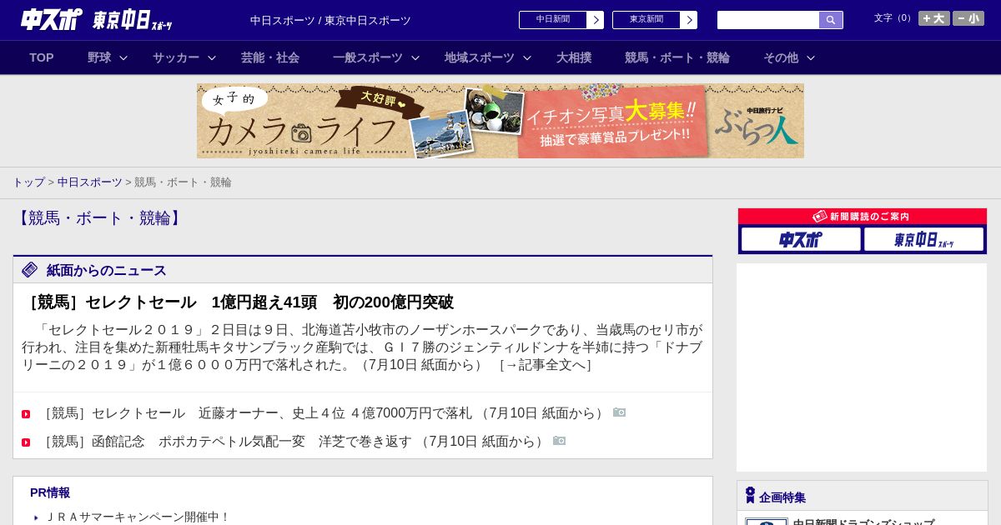This screenshot has width=1001, height=525.
Task: Open 近藤オーナー 4億7000万円 article link
Action: [x=323, y=413]
